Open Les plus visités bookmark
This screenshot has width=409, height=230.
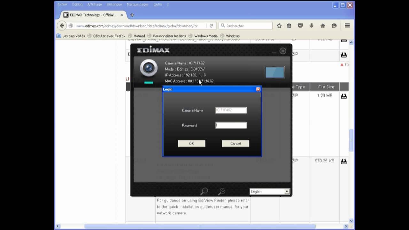(71, 36)
